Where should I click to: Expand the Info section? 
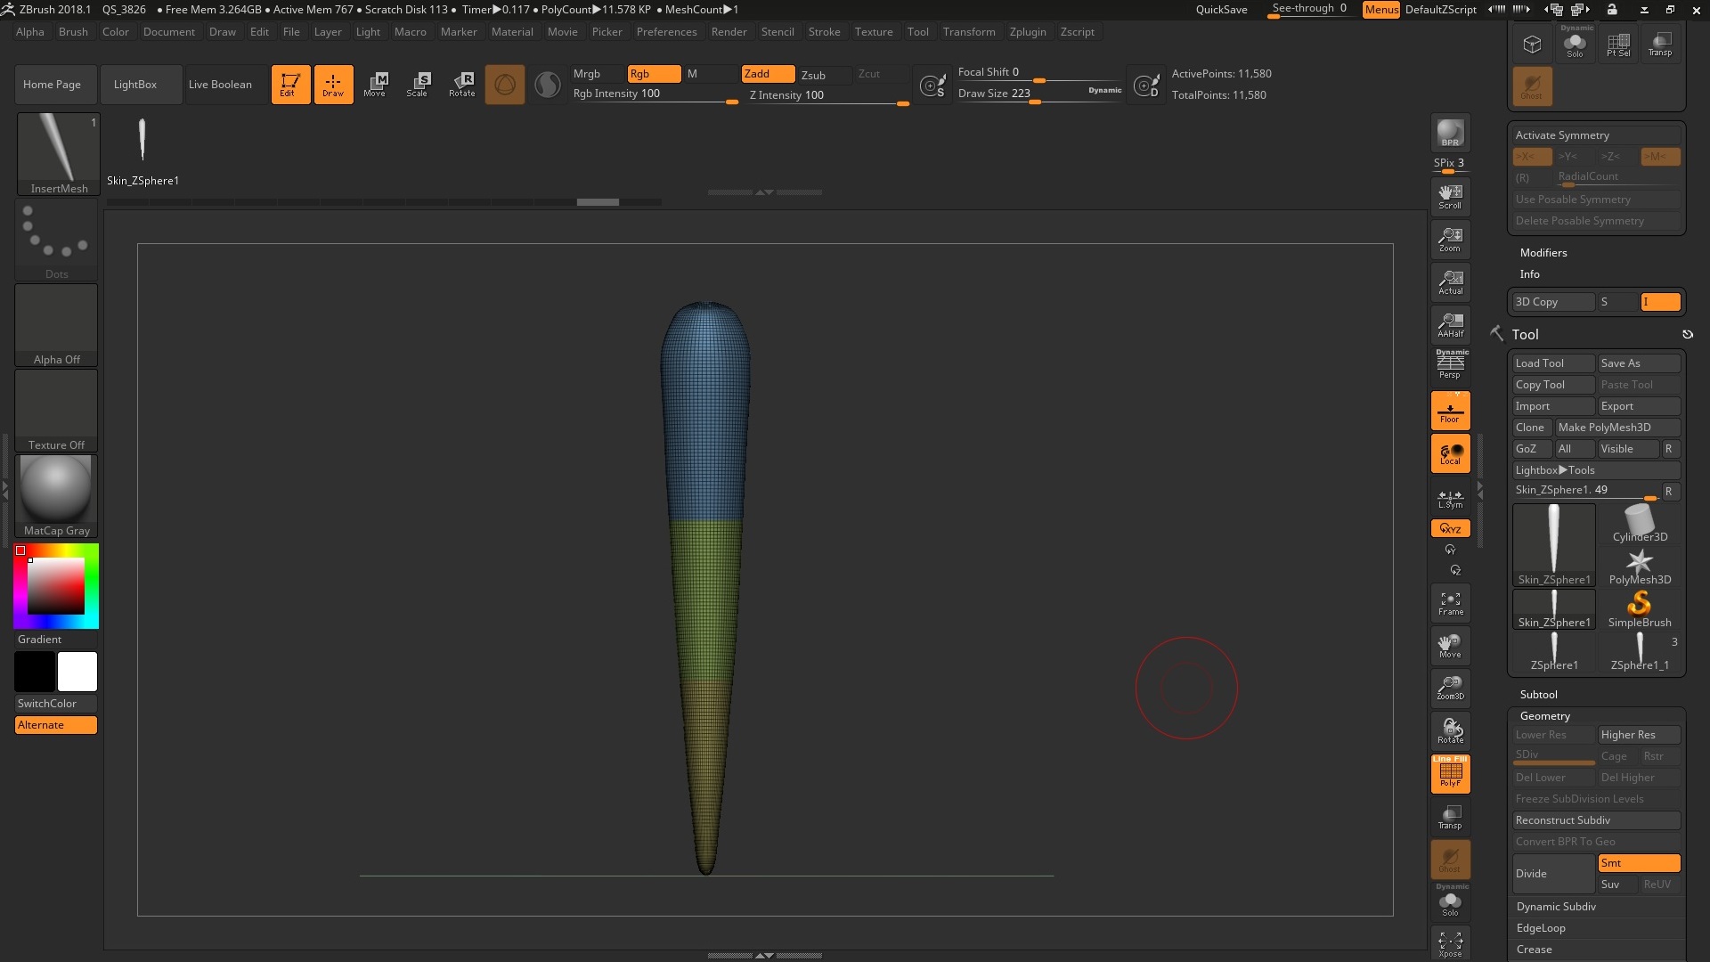click(1529, 274)
